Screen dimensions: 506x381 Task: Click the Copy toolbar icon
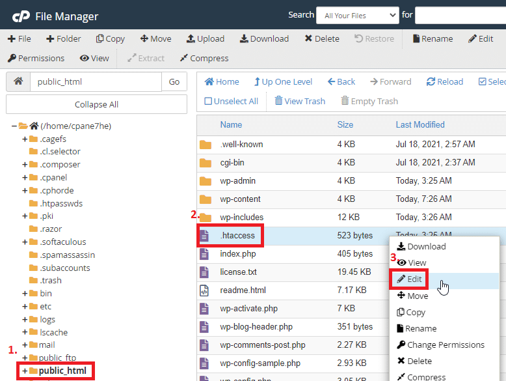point(100,39)
